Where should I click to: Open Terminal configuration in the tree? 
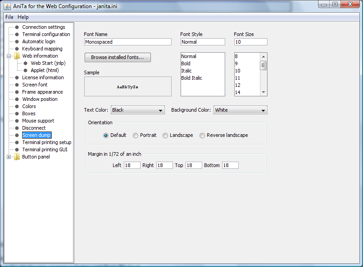pos(46,34)
